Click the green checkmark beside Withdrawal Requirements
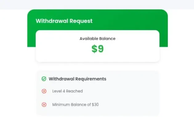 pos(44,79)
